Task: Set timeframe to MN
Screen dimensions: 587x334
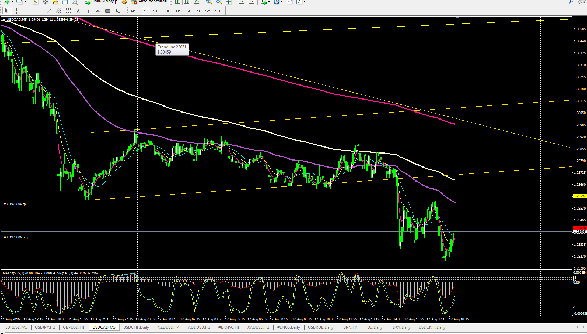Action: click(x=217, y=11)
